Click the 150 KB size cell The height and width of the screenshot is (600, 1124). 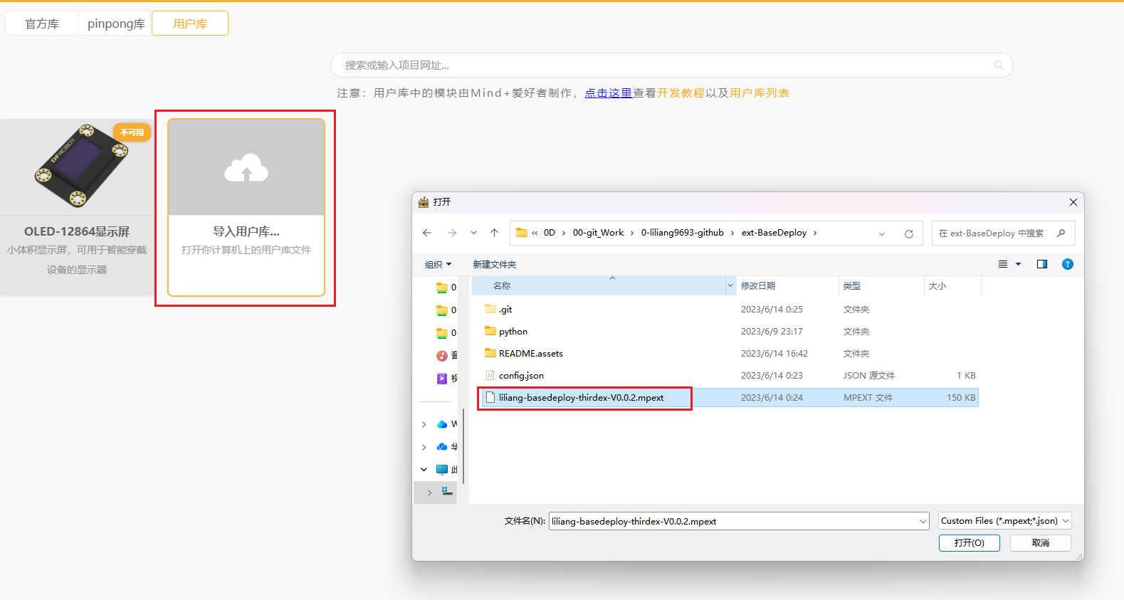(x=961, y=398)
